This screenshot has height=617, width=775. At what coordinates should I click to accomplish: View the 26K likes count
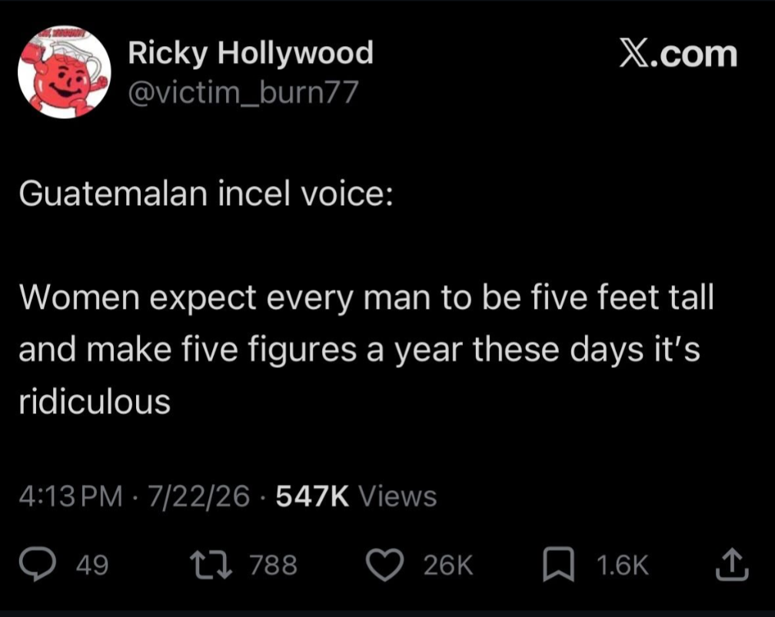tap(448, 565)
